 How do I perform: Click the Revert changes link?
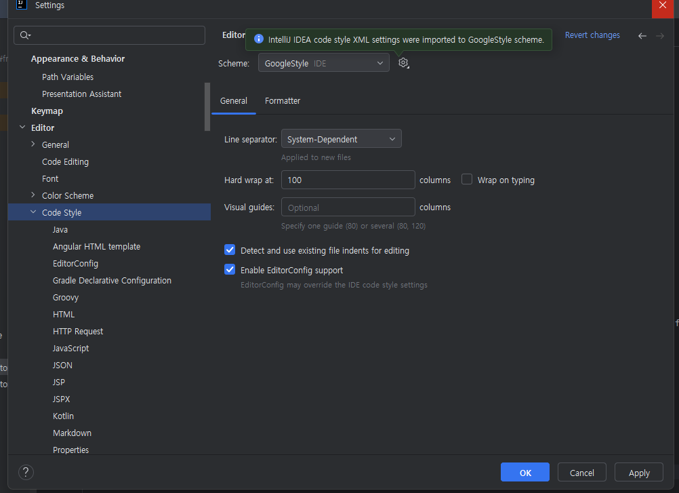(x=592, y=35)
